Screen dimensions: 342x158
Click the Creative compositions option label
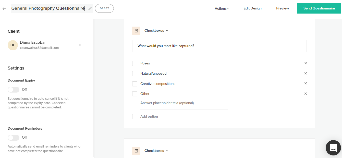tap(158, 84)
